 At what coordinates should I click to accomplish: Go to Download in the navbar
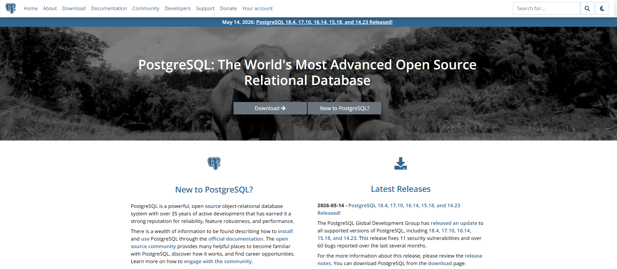[74, 8]
